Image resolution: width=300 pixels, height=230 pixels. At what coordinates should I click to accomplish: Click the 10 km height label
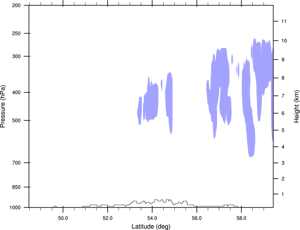pos(284,41)
